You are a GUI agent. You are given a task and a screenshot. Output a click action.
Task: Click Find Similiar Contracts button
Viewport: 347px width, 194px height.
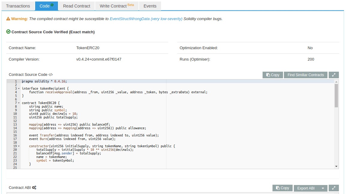306,75
